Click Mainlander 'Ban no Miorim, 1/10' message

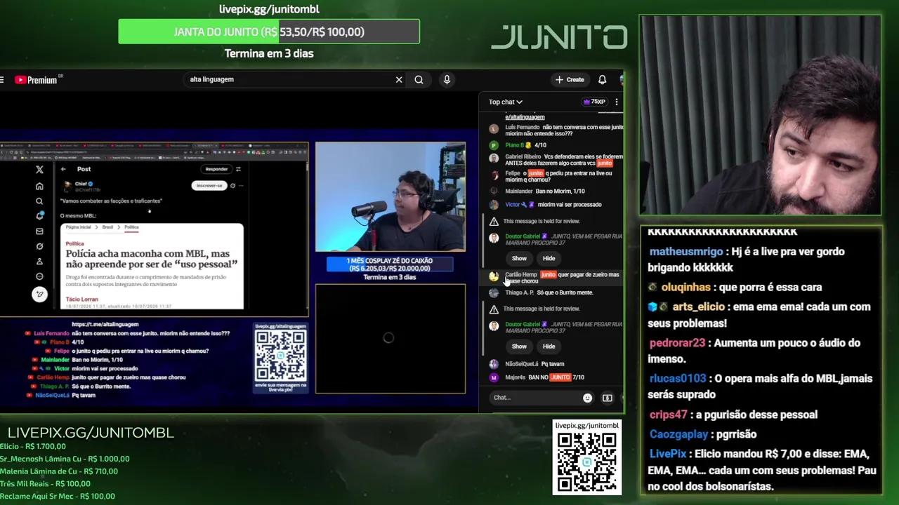(x=538, y=191)
